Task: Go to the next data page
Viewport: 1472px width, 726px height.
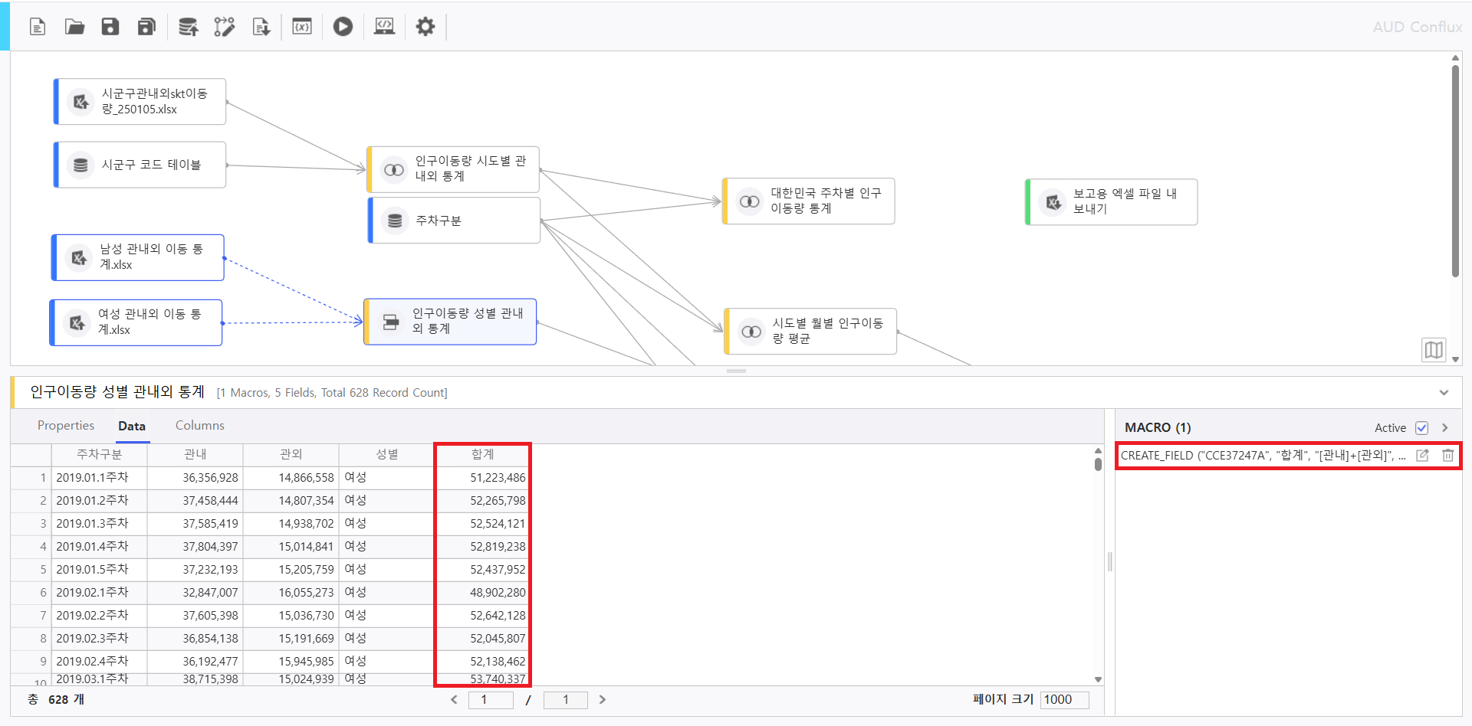Action: click(603, 699)
